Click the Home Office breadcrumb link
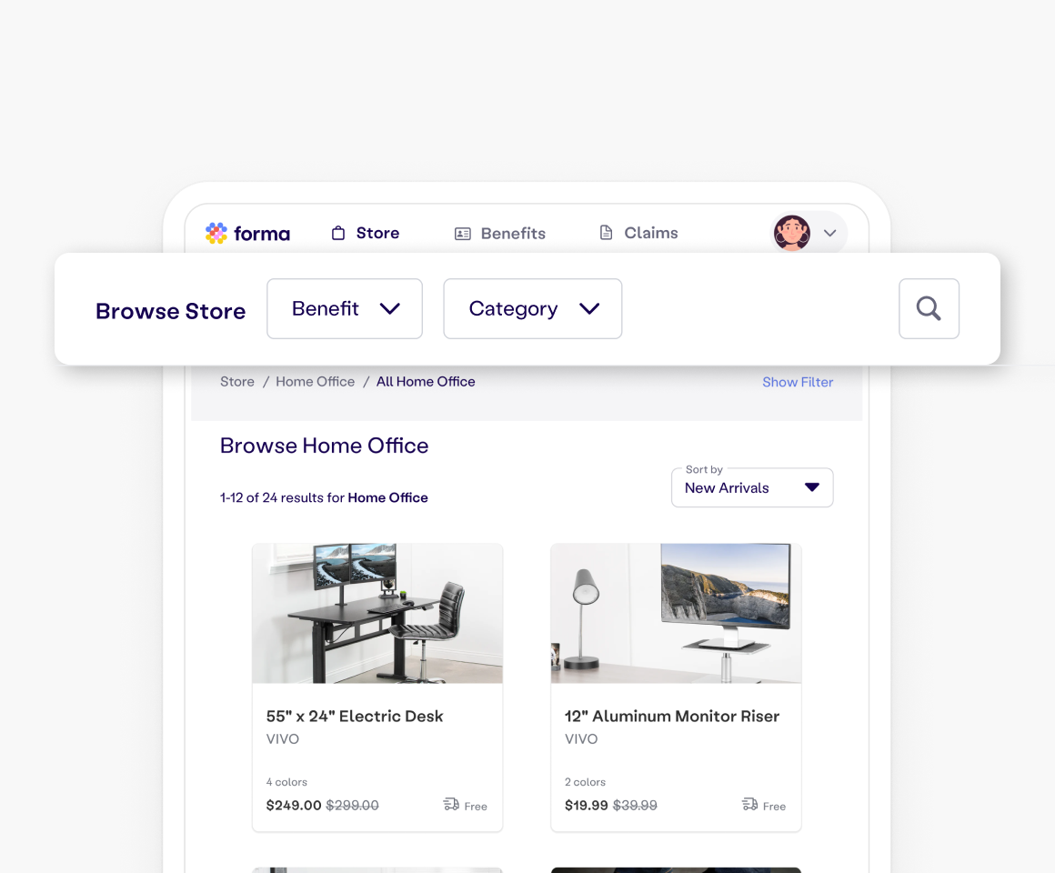Screen dimensions: 1055x873 pyautogui.click(x=315, y=381)
